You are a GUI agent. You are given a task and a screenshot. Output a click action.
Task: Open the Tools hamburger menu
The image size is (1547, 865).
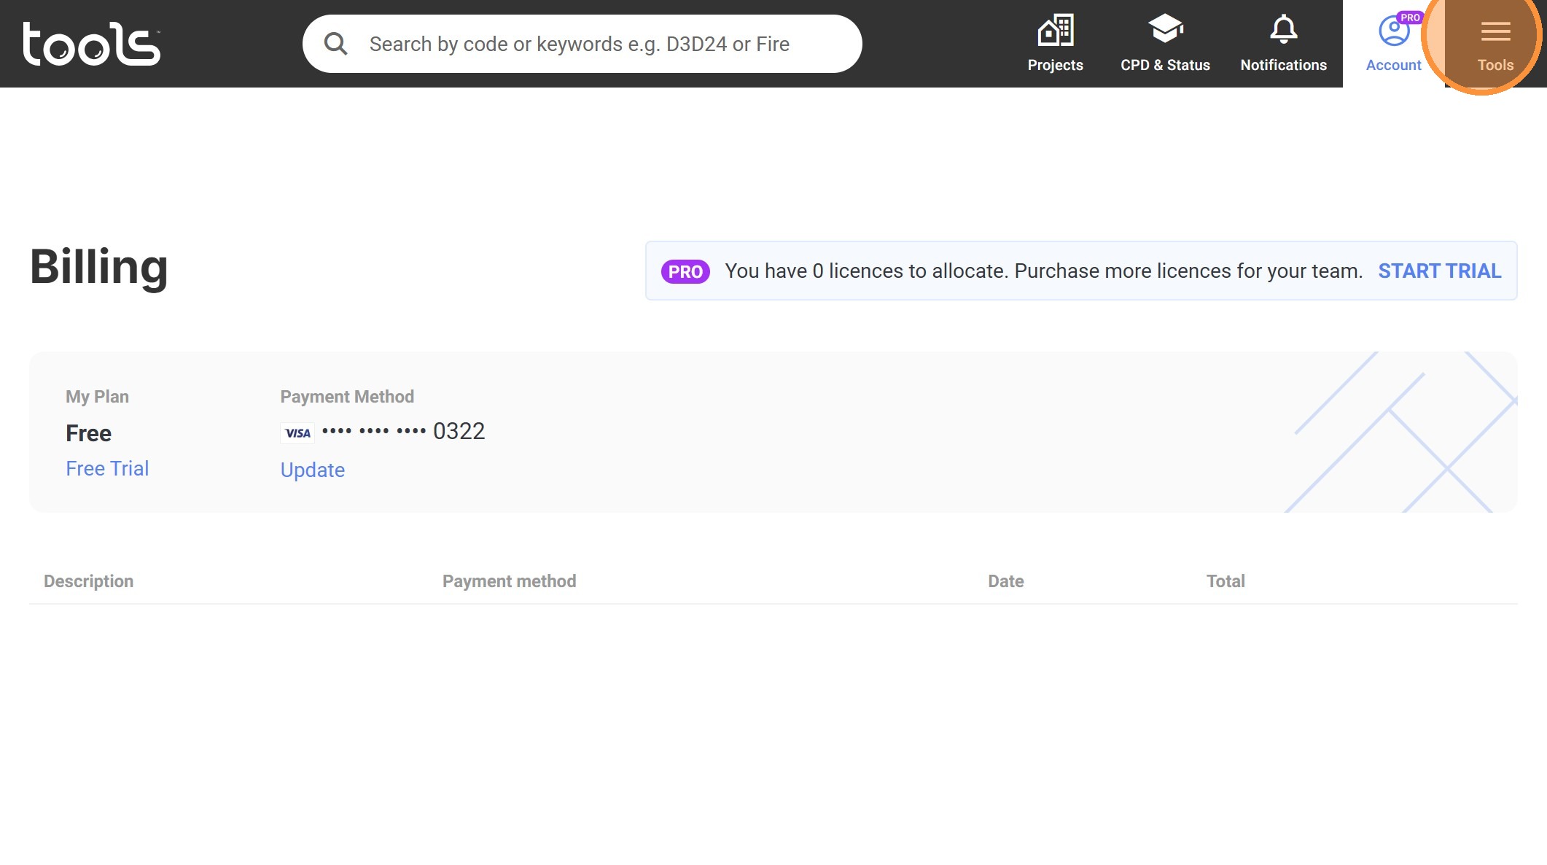click(1495, 31)
